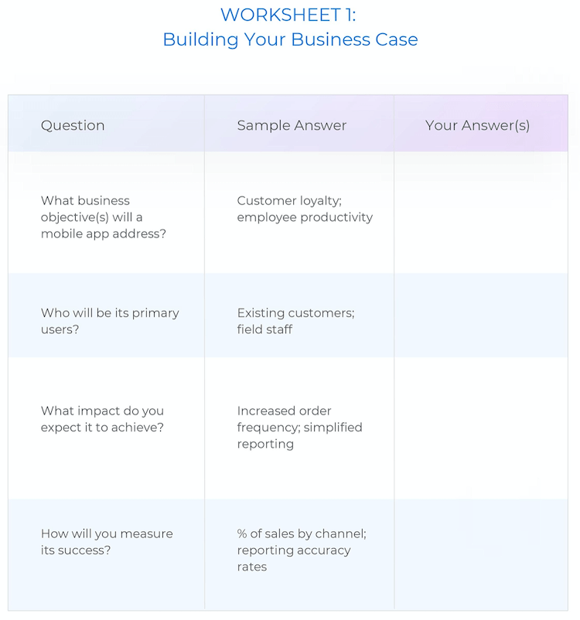Click the word 'rates' in success answer

(x=252, y=567)
